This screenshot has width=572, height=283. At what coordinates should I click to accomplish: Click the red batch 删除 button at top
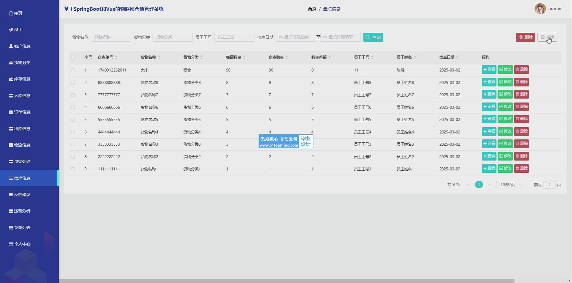coord(525,37)
